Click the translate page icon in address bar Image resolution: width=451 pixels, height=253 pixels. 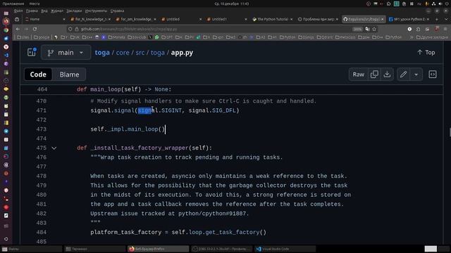click(x=367, y=29)
